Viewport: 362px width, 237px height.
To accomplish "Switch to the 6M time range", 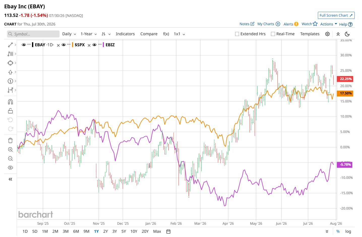I will click(x=76, y=231).
